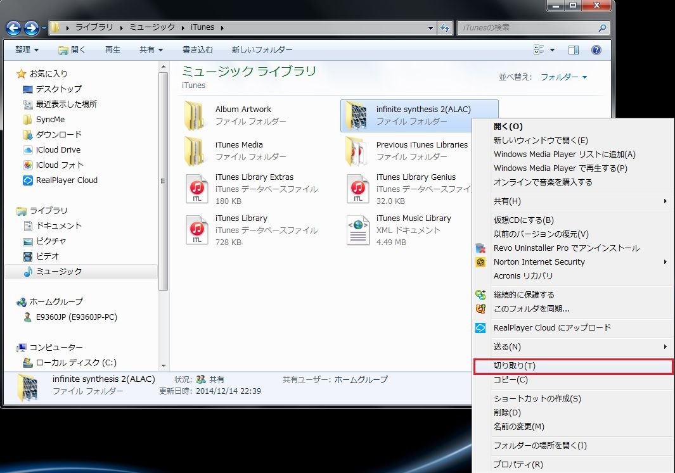Choose 新しいウィンドウで開く(E) menu entry
The height and width of the screenshot is (473, 675).
coord(574,140)
